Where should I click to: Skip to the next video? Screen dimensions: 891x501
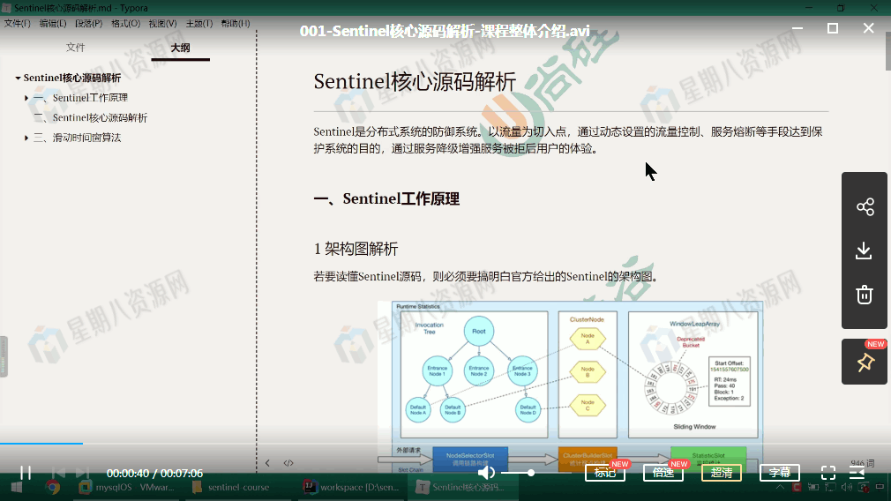82,473
